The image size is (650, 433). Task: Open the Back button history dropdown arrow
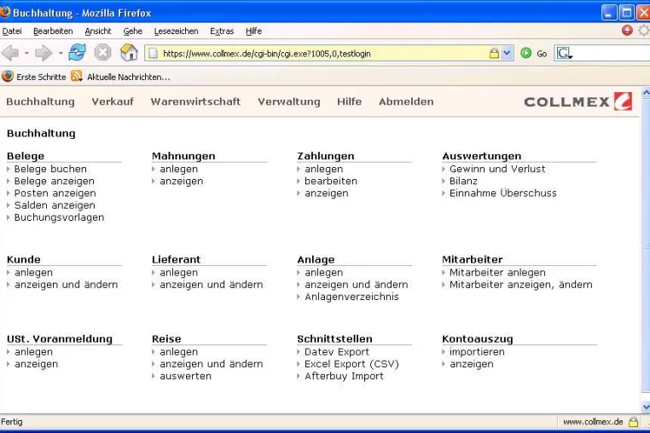coord(26,53)
